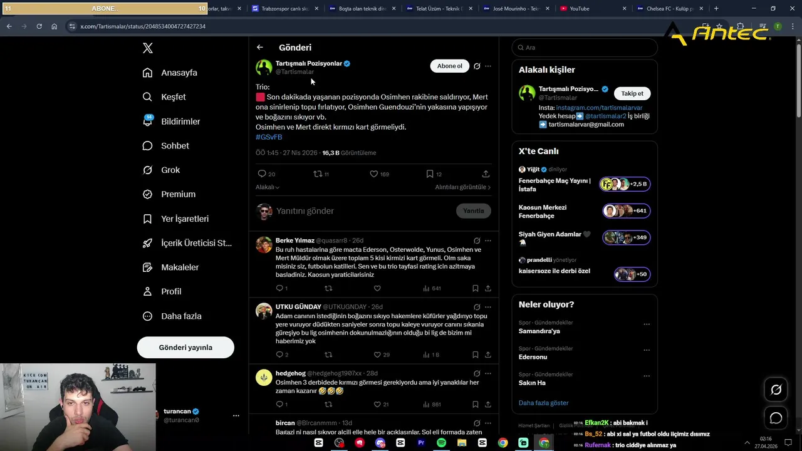The image size is (802, 451).
Task: Switch to Trabzonspor canlı browser tab
Action: 285,9
